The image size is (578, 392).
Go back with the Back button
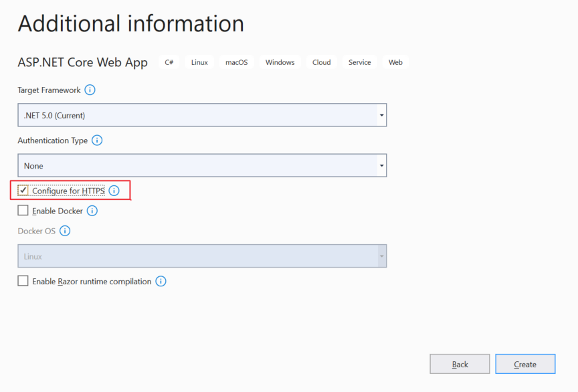tap(460, 364)
